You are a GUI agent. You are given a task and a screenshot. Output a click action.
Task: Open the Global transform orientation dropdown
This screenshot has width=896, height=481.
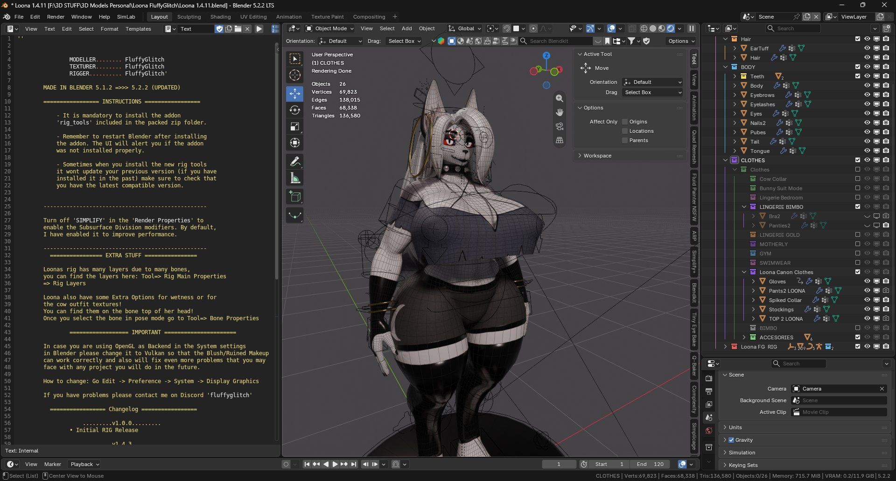(x=464, y=28)
